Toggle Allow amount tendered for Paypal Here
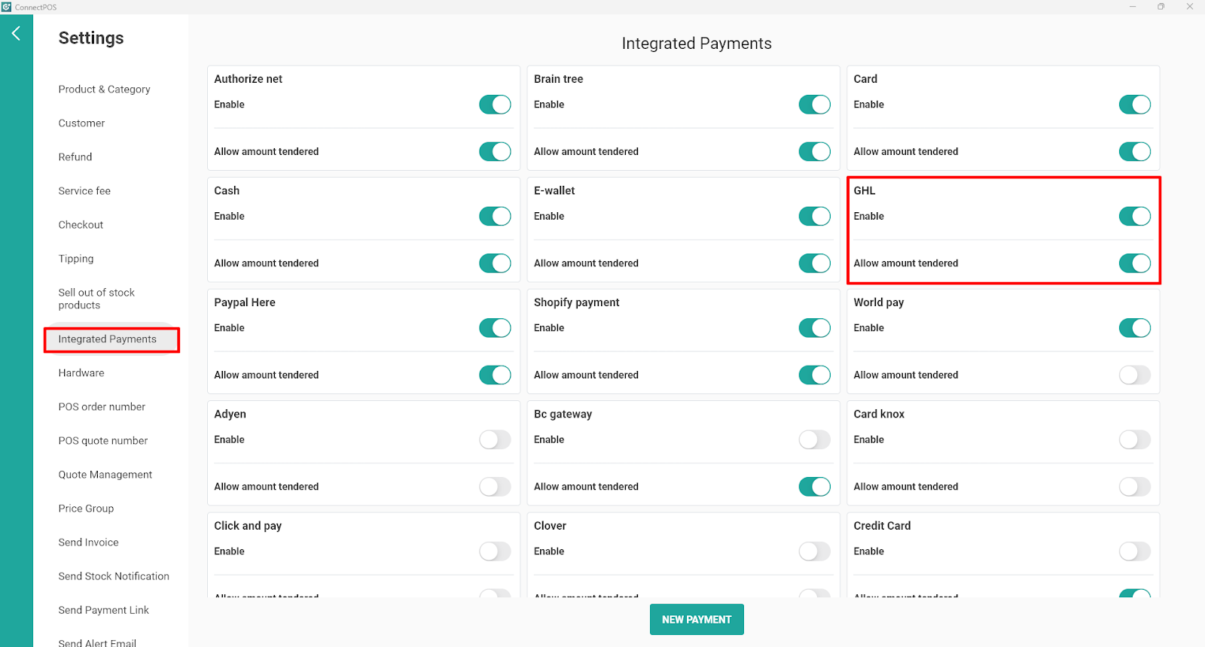The height and width of the screenshot is (647, 1205). (495, 375)
